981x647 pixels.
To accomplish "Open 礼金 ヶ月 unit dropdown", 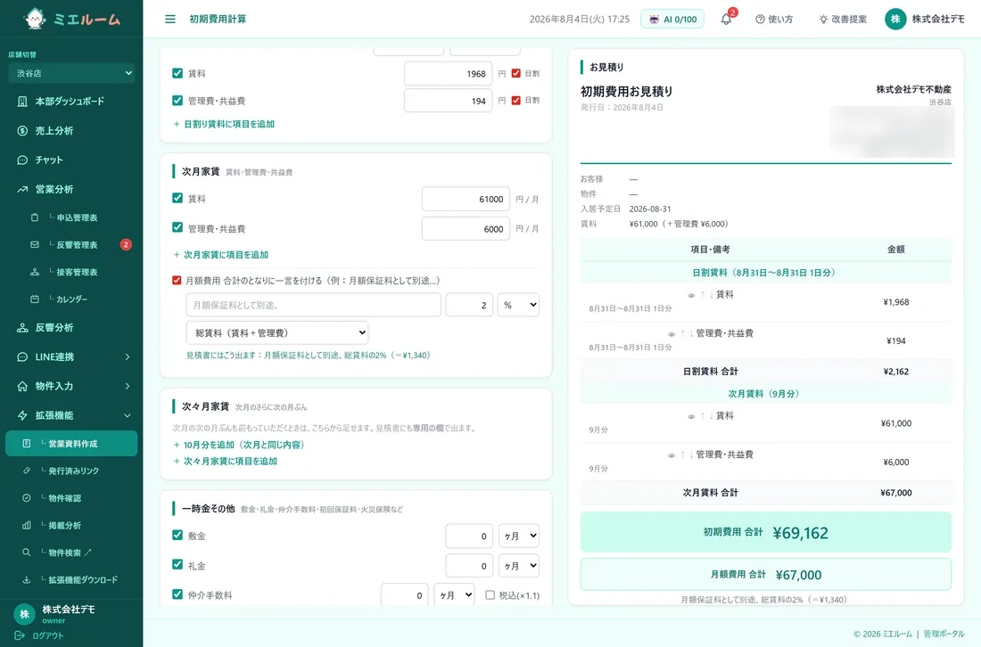I will [519, 566].
